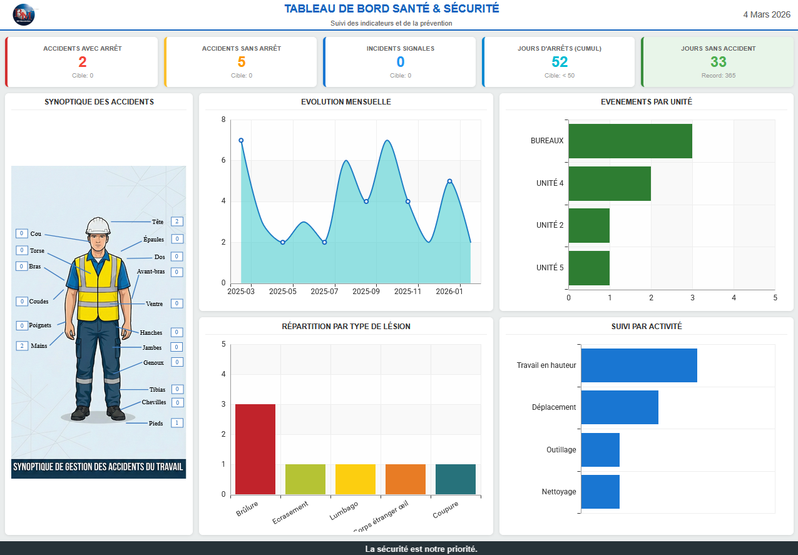This screenshot has width=798, height=555.
Task: Click the footer text La sécurité est notre priorité
Action: point(421,549)
